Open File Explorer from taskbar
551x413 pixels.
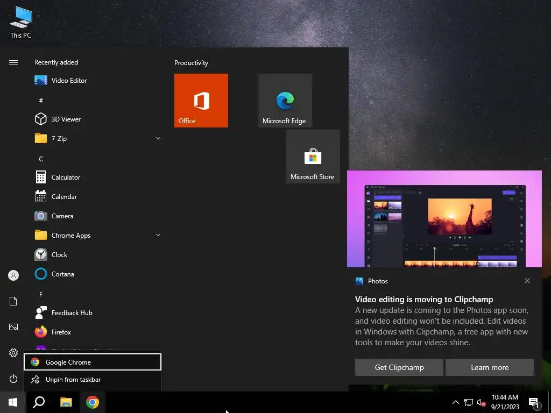(66, 402)
